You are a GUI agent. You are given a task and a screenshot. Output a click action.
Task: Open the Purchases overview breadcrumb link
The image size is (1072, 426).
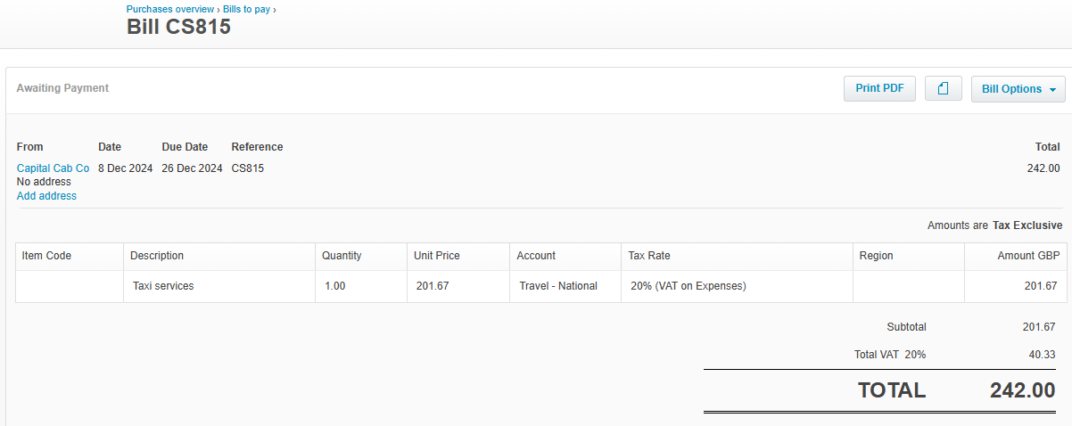[x=170, y=9]
